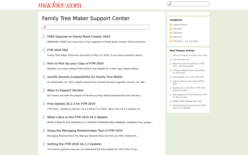
Task: Focus the Support Center search field
Action: coord(96,27)
